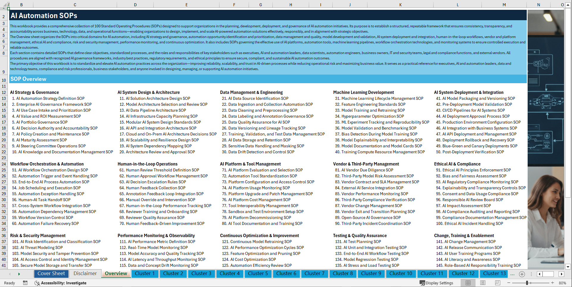Click column header N to select it
Screen dimensions: 572x287
click(538, 5)
